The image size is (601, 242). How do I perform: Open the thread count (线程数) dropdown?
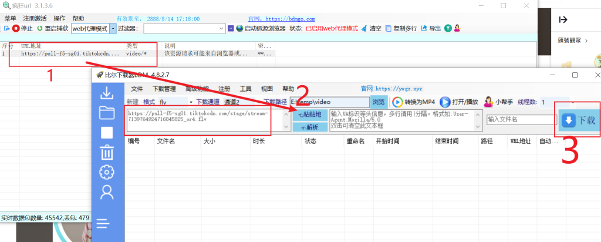click(x=573, y=102)
